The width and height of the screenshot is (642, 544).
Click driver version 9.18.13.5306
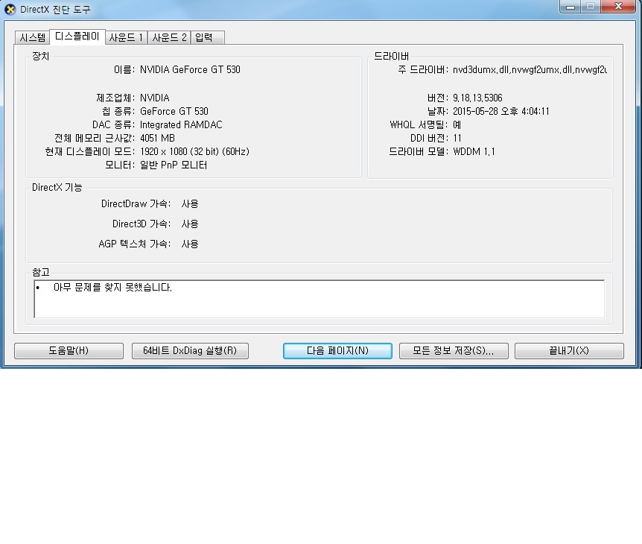[x=477, y=98]
